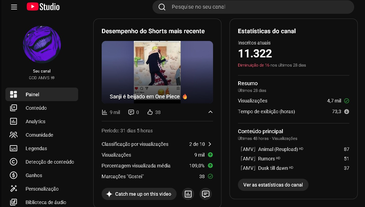Open the Sanji Shorts video thumbnail

click(157, 72)
